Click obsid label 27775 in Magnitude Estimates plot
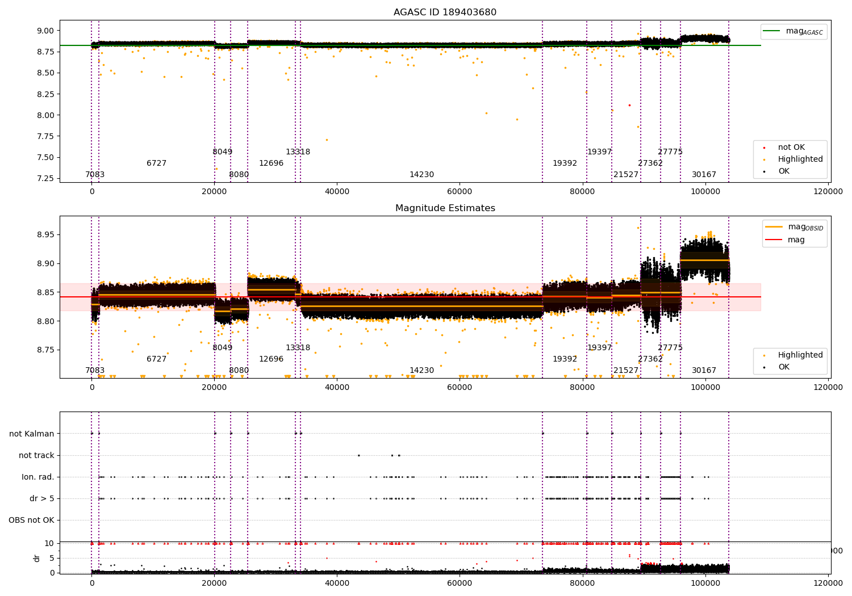The image size is (852, 596). [670, 348]
